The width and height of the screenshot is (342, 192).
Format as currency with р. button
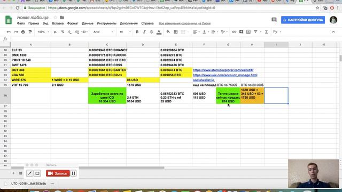tap(56, 32)
